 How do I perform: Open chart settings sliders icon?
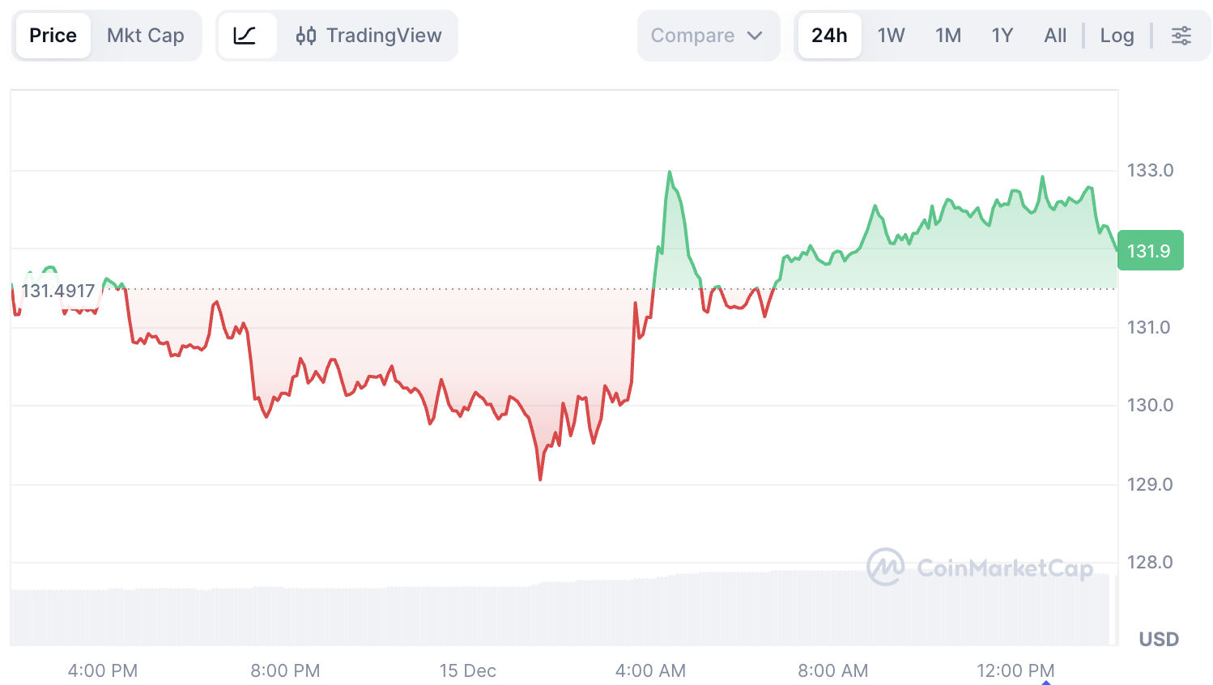click(x=1181, y=36)
